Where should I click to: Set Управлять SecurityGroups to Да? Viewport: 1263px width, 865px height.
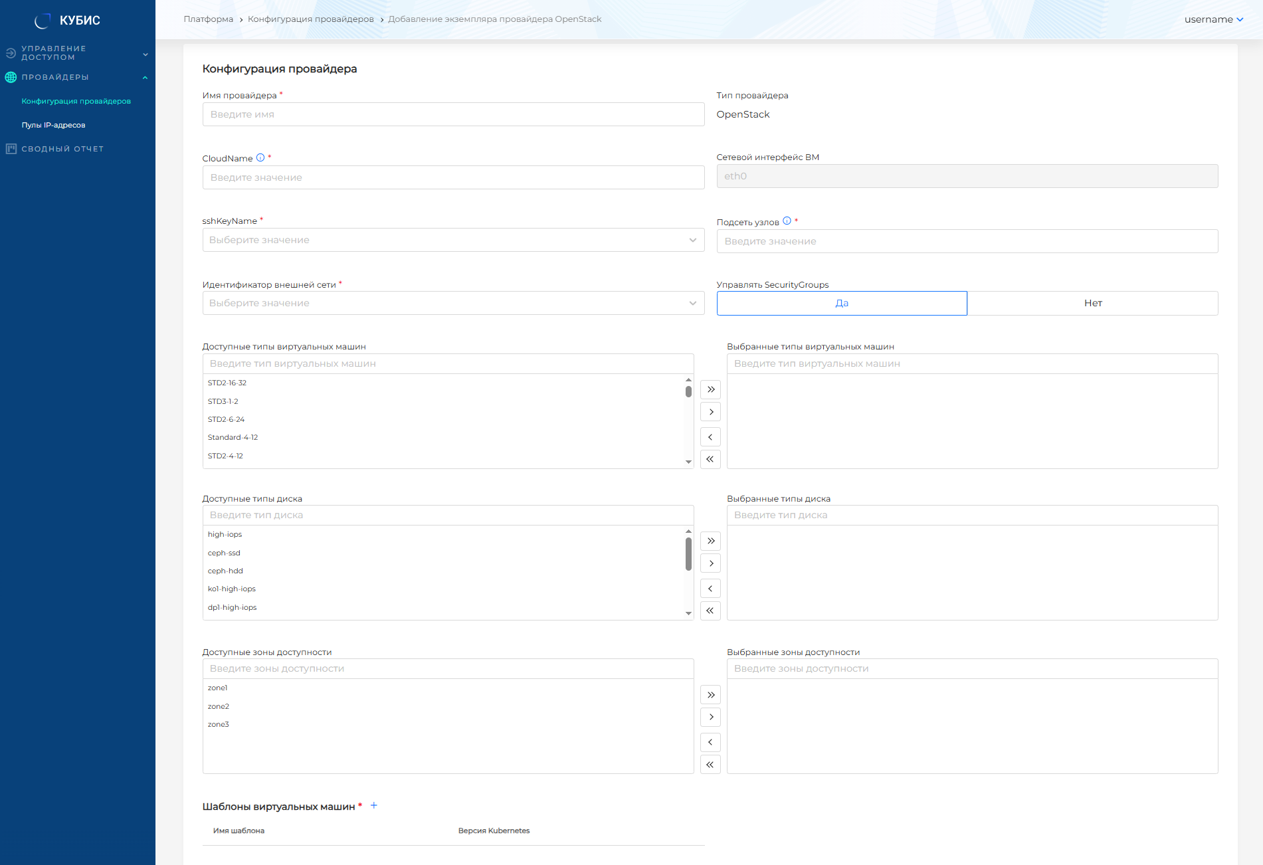click(841, 303)
